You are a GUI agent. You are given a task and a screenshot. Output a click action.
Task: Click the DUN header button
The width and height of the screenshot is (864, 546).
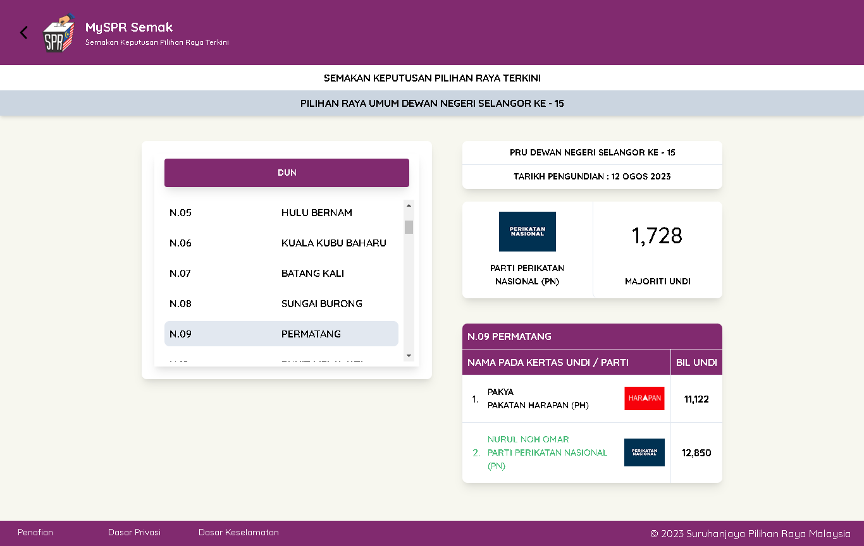(x=287, y=173)
